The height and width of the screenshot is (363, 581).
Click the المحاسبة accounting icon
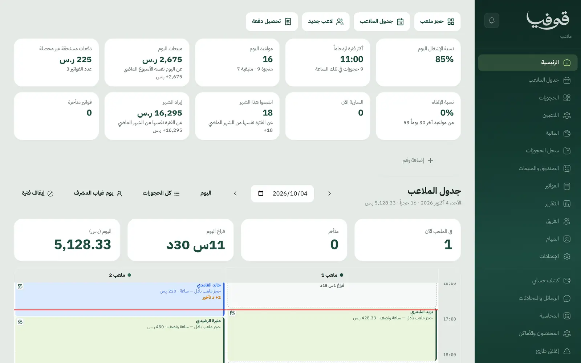pyautogui.click(x=567, y=316)
